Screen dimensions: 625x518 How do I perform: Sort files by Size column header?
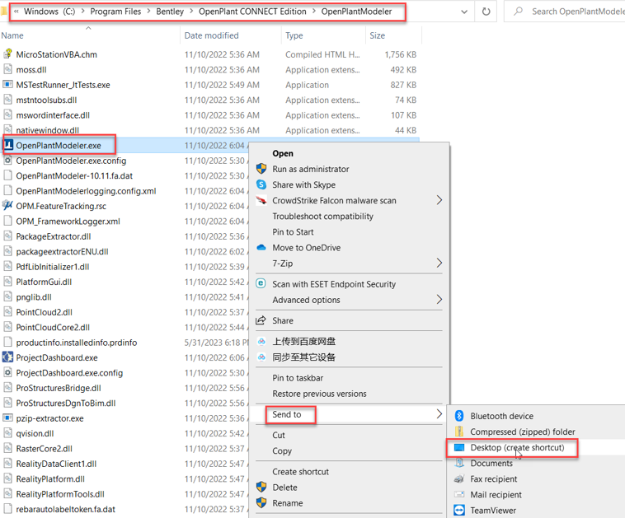pos(393,35)
